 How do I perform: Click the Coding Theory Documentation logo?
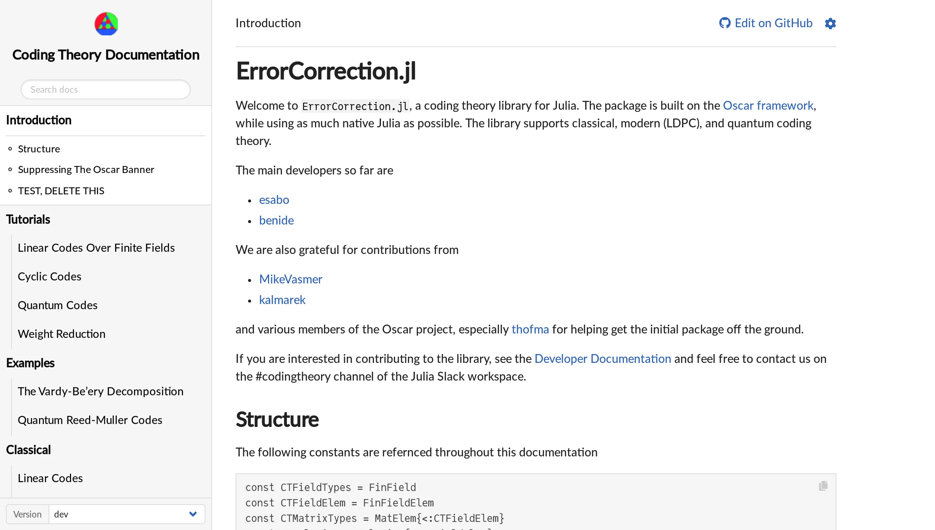point(106,23)
